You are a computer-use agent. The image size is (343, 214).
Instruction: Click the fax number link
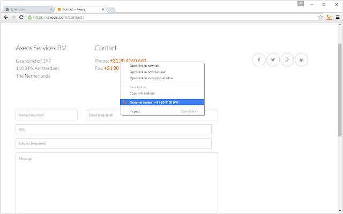[111, 68]
